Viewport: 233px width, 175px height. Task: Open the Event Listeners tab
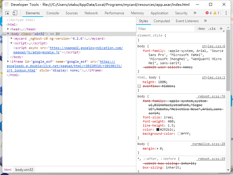point(187,21)
